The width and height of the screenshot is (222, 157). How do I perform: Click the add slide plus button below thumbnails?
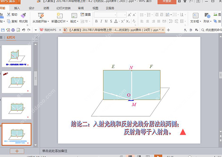click(x=17, y=151)
